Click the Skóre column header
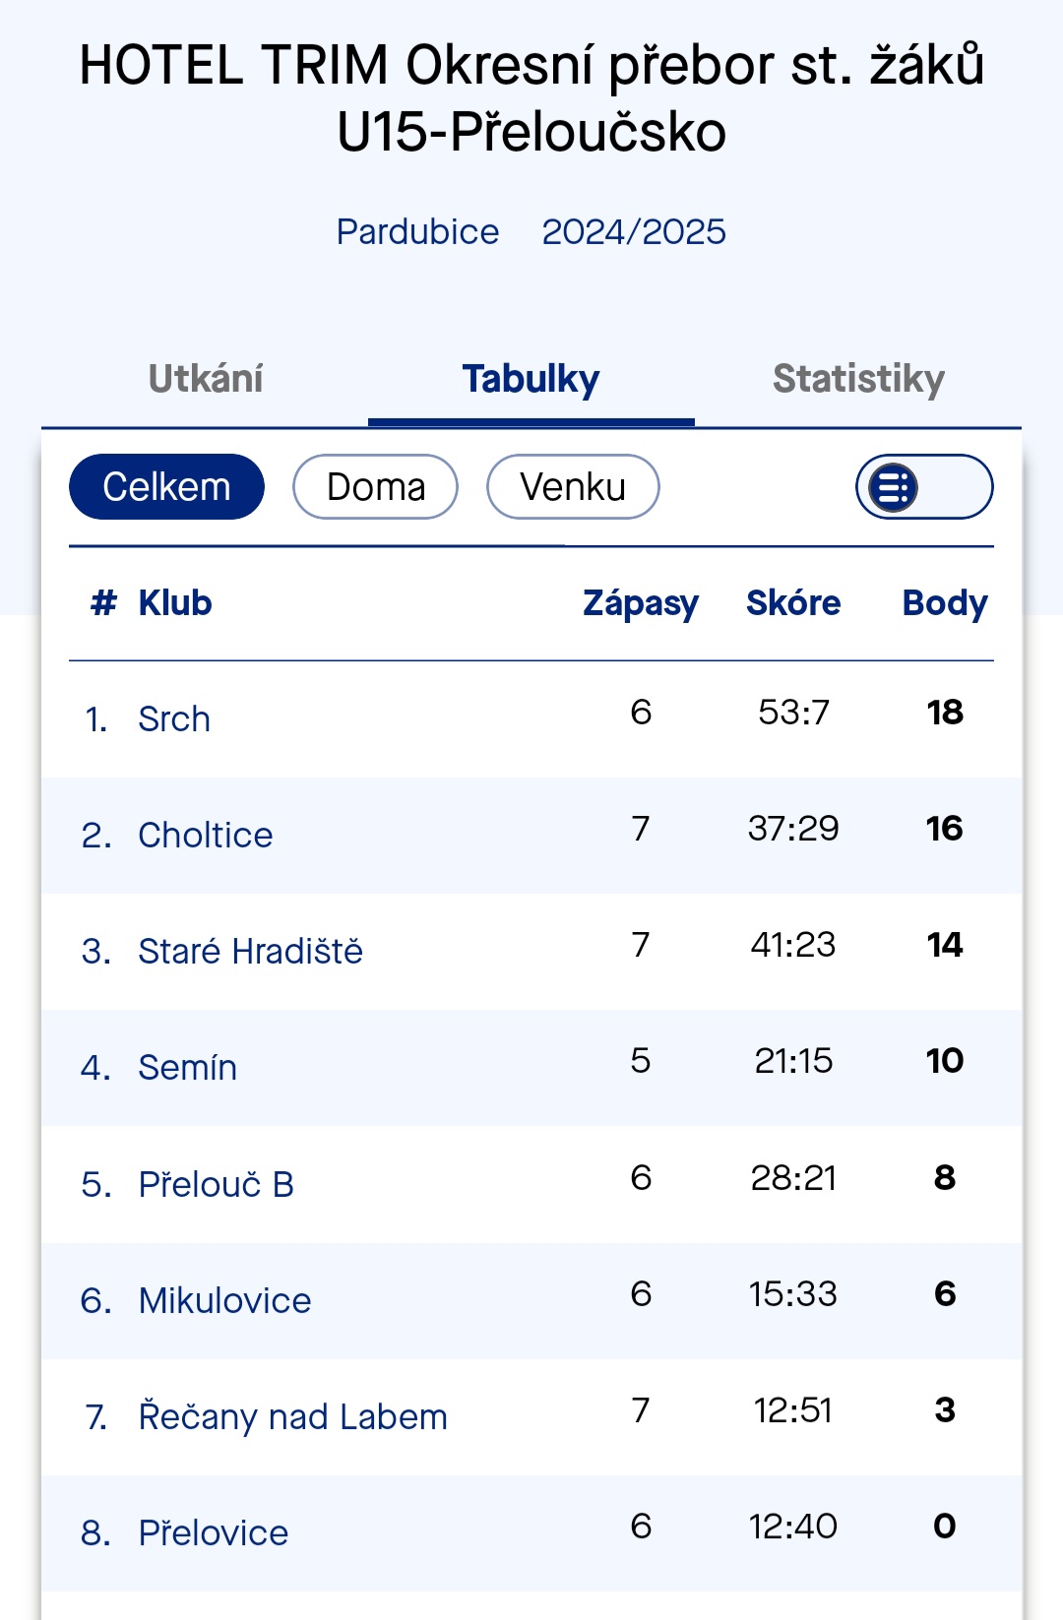The height and width of the screenshot is (1620, 1063). (x=793, y=602)
